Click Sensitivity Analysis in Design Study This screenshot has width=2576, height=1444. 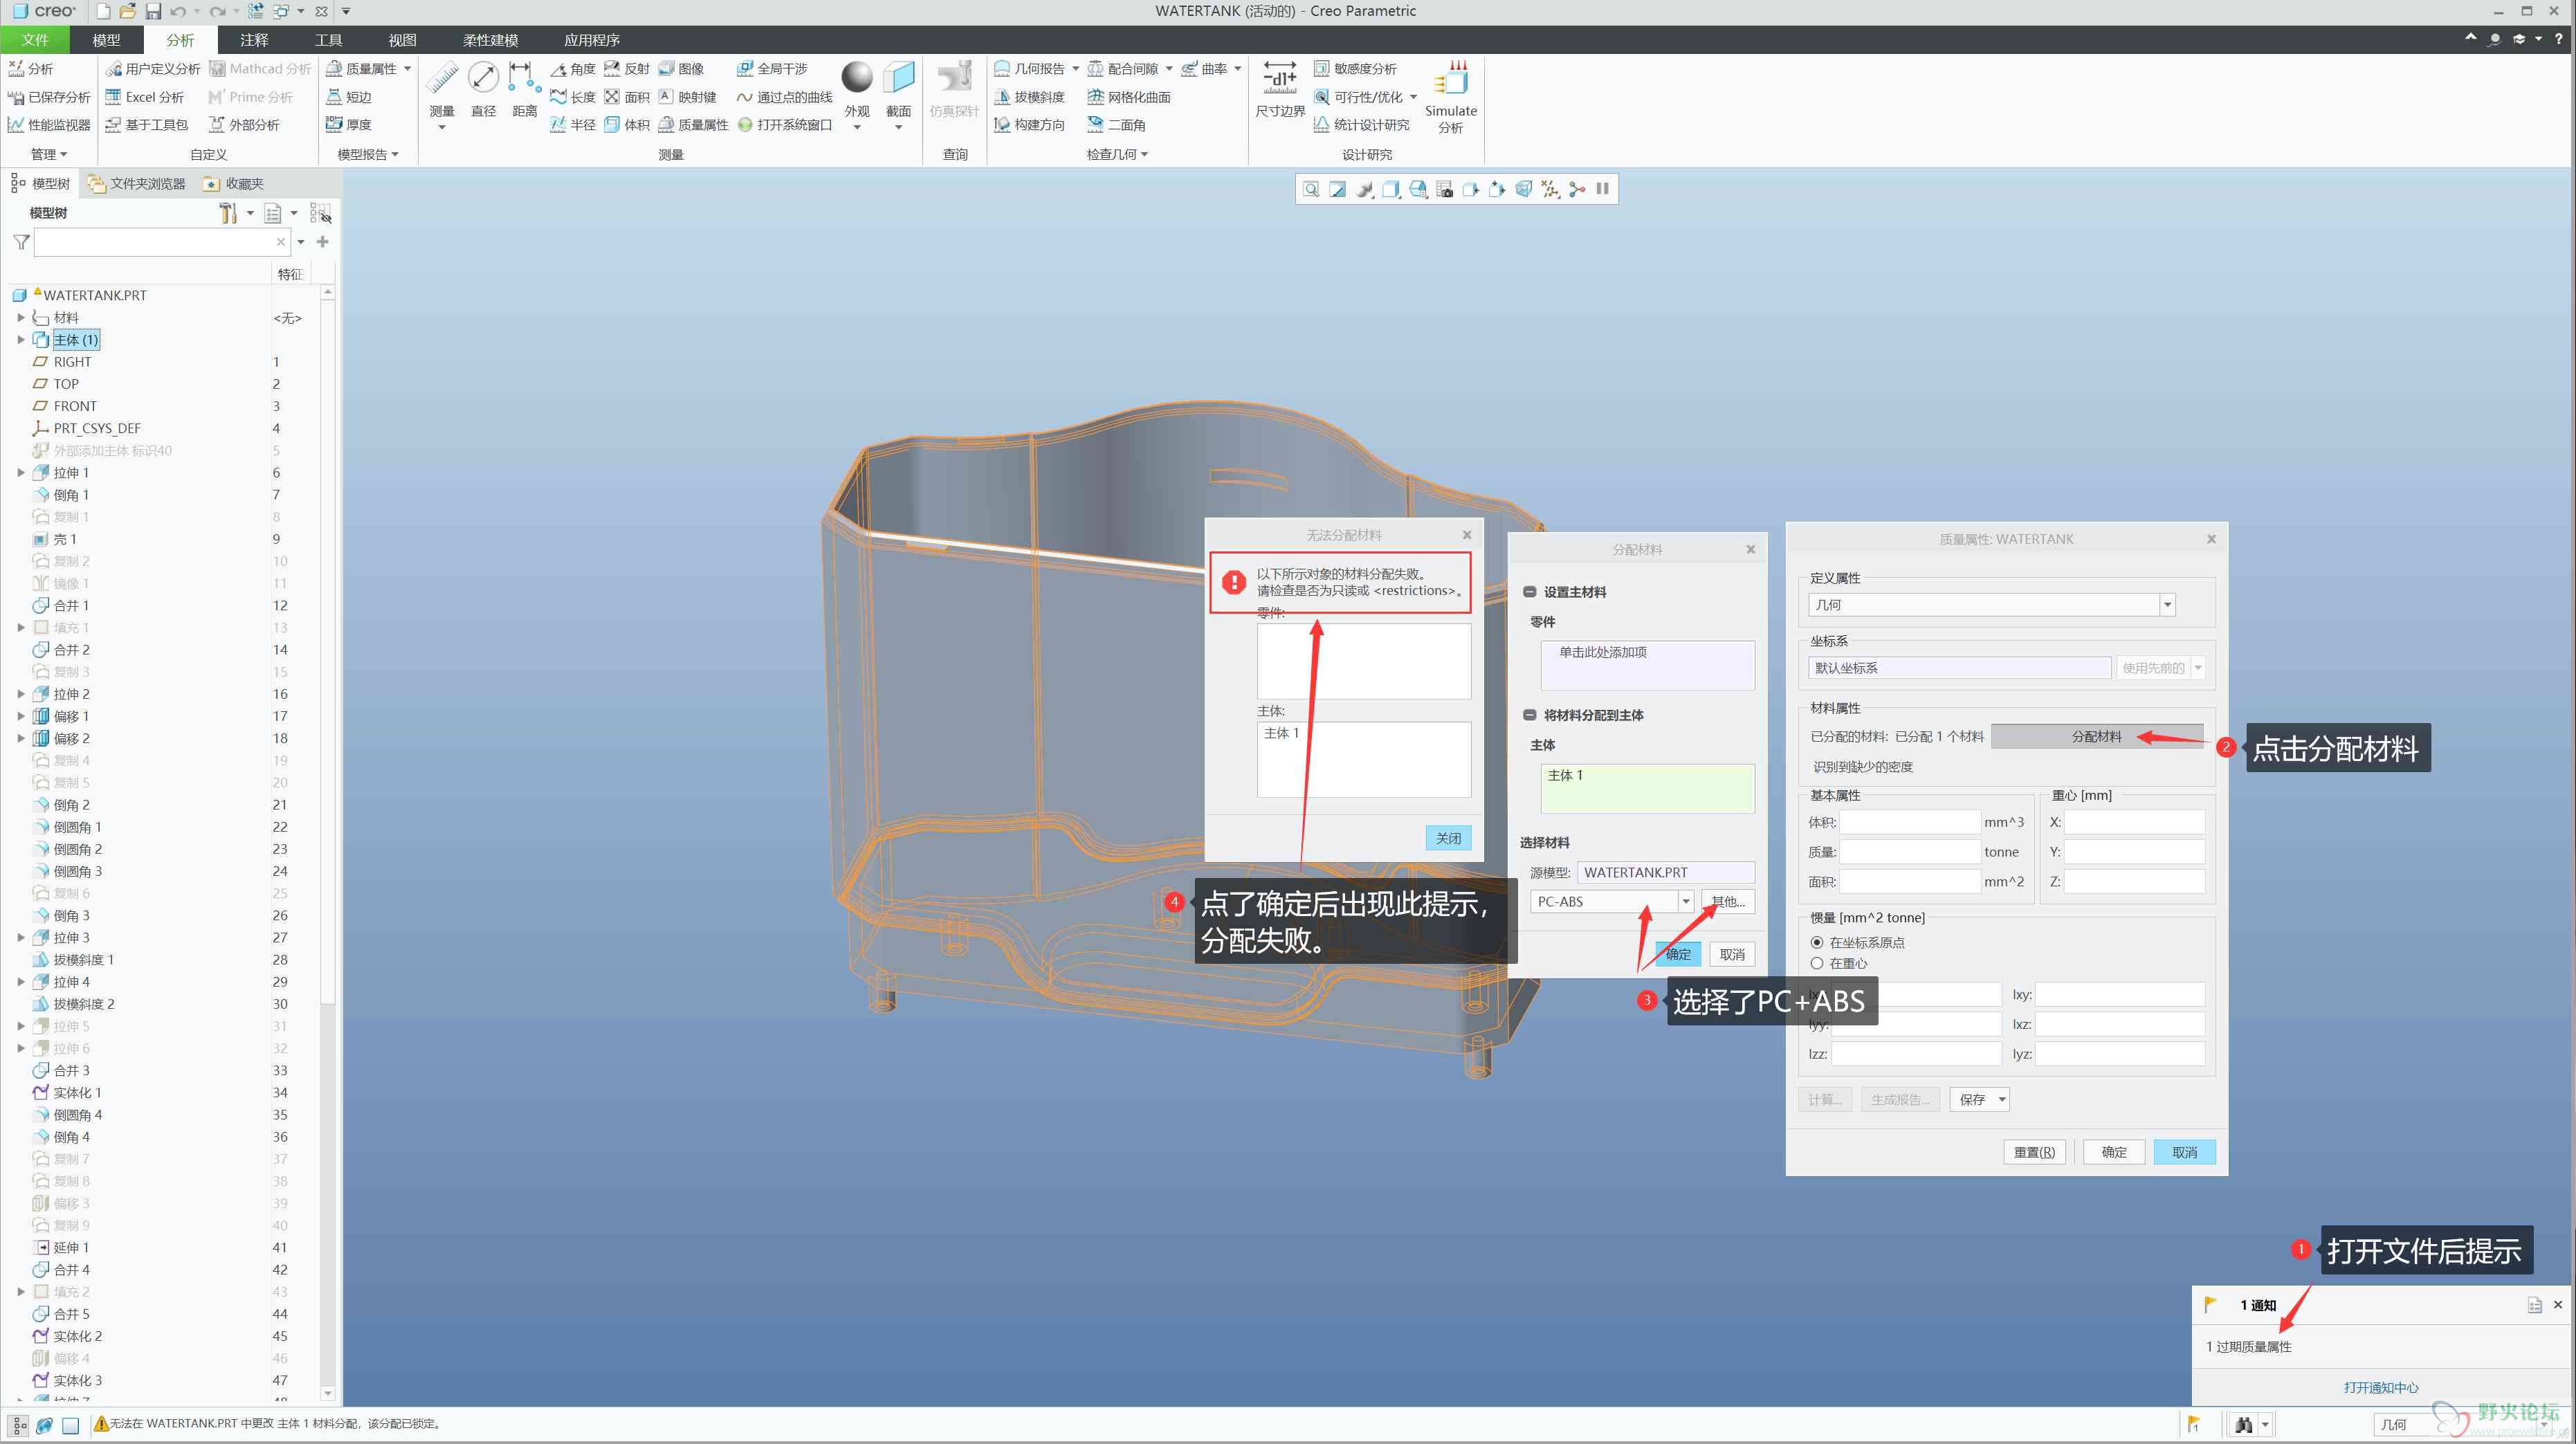(1355, 69)
